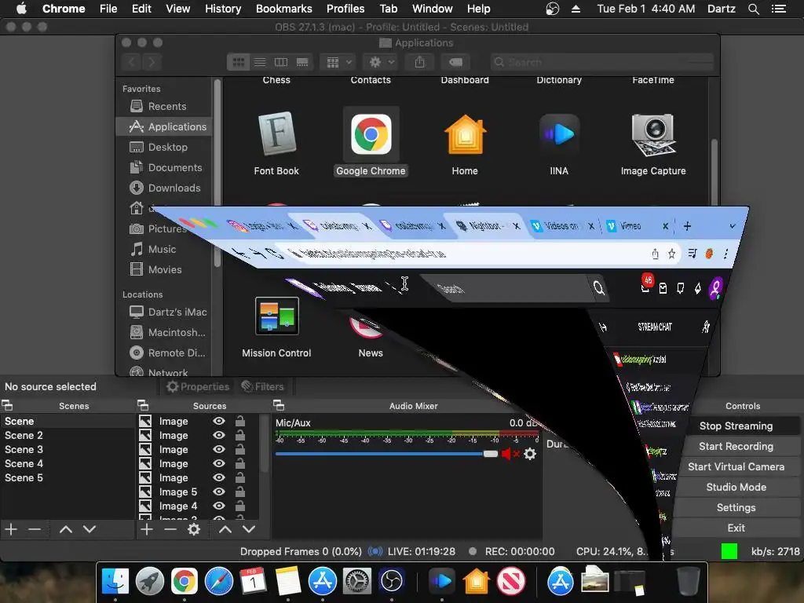Viewport: 804px width, 603px height.
Task: Open Finder group-by dropdown
Action: click(x=338, y=62)
